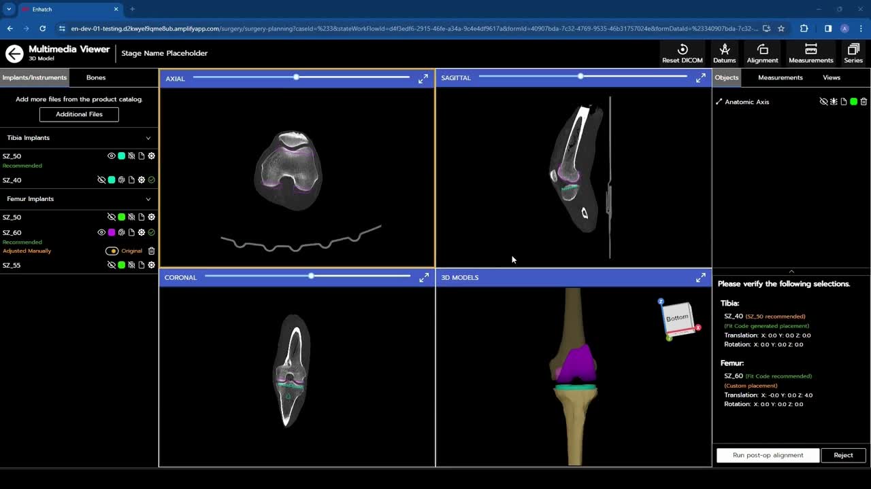The image size is (871, 489).
Task: Delete the Anatomic Axis object
Action: pos(864,101)
